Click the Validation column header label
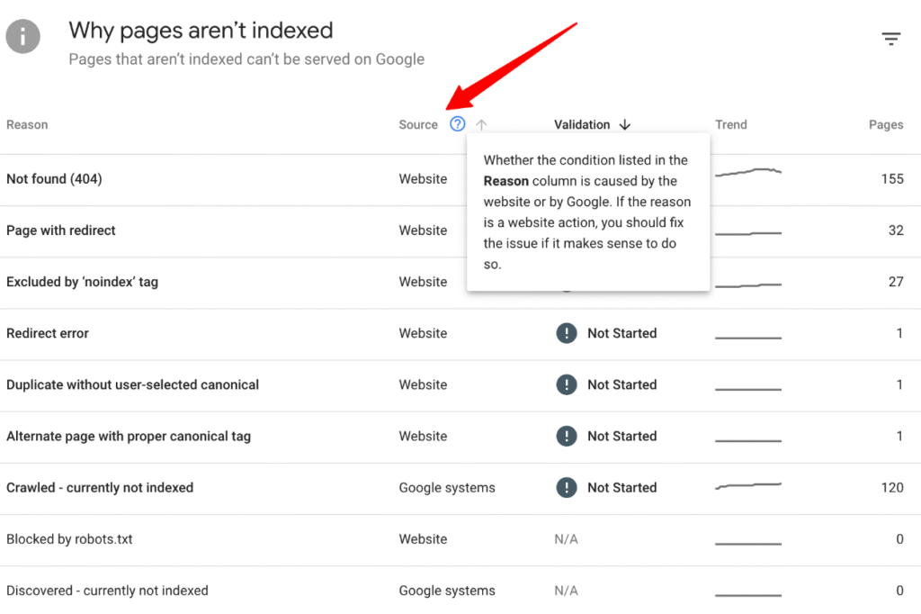 point(582,125)
